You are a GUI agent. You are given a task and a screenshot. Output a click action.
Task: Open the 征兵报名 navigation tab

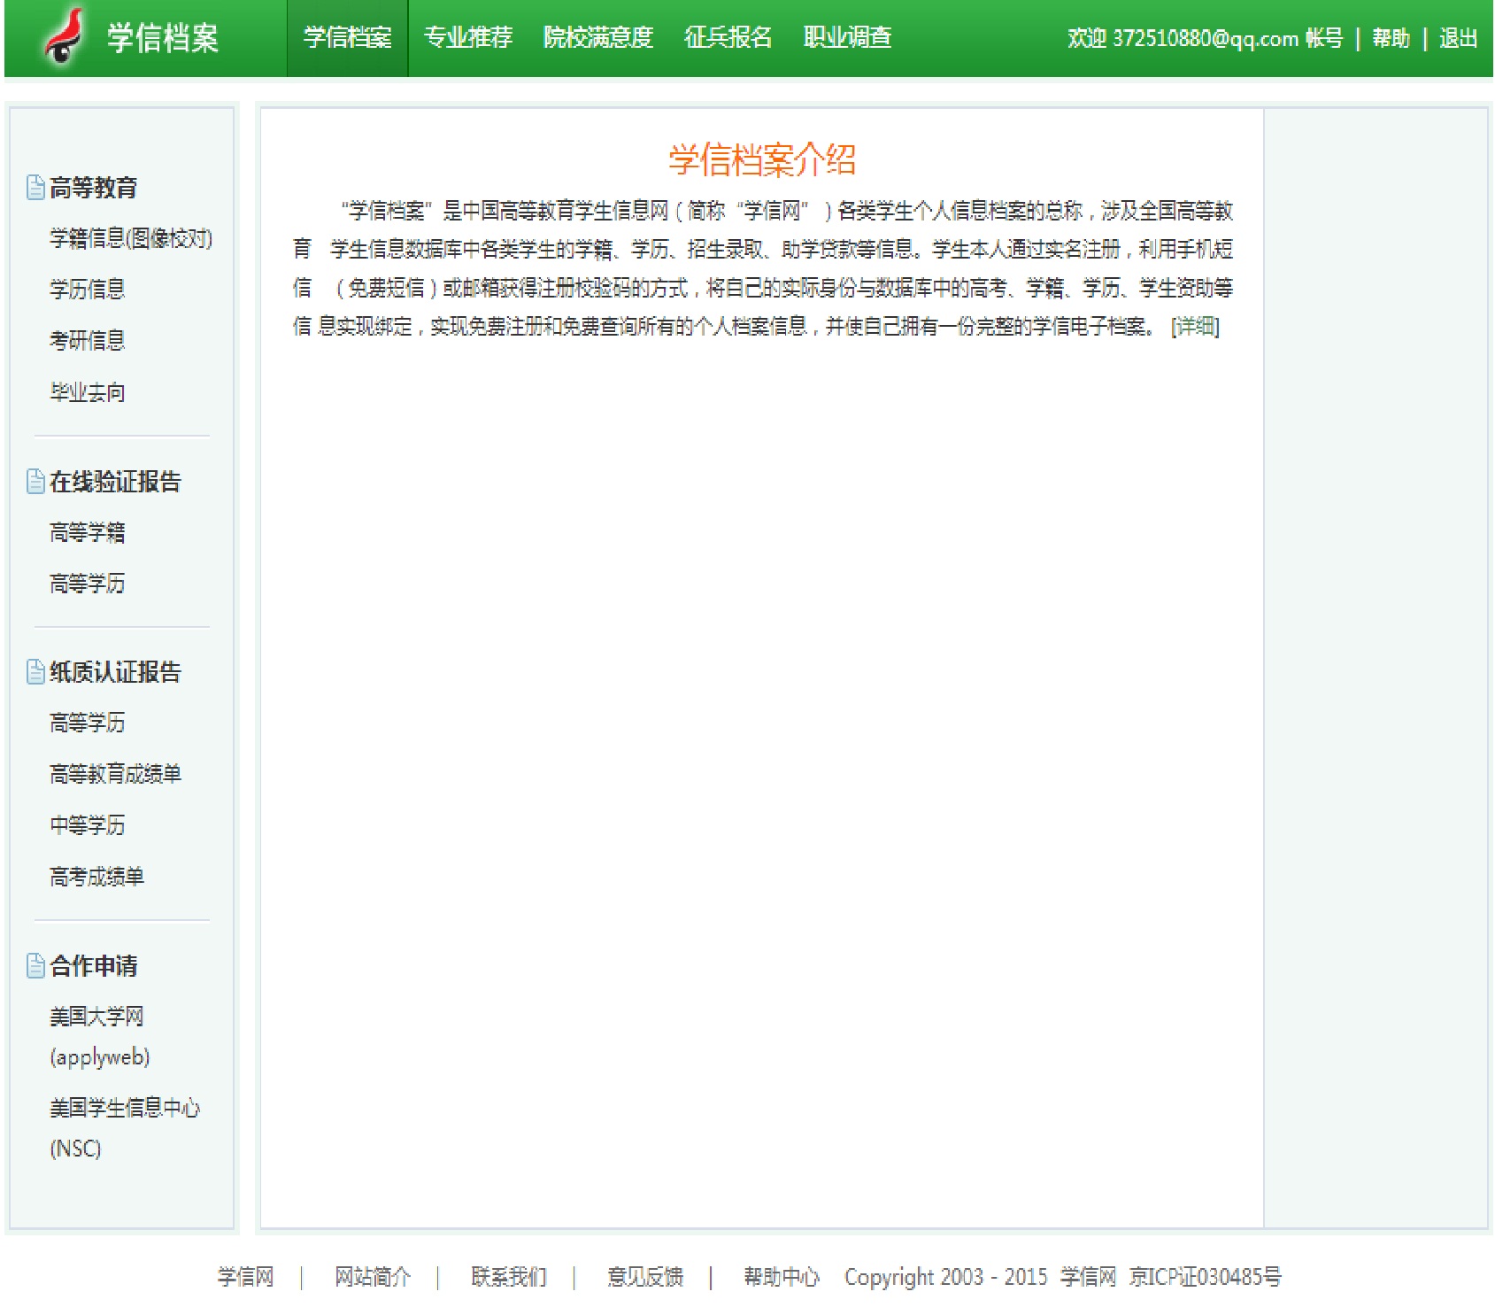728,38
